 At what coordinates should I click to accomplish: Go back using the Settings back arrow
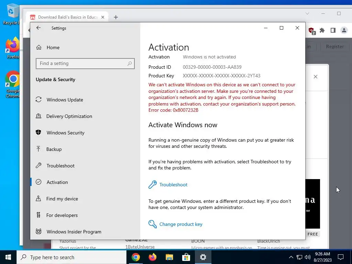38,27
